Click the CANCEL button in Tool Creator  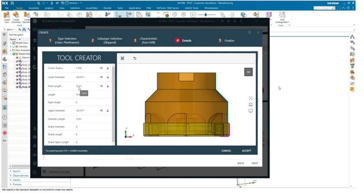click(226, 151)
